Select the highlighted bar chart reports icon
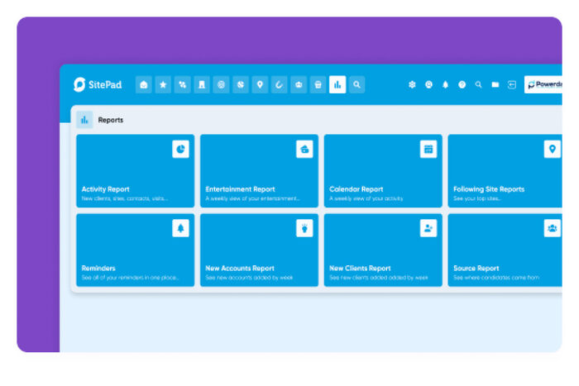The width and height of the screenshot is (579, 386). click(337, 84)
